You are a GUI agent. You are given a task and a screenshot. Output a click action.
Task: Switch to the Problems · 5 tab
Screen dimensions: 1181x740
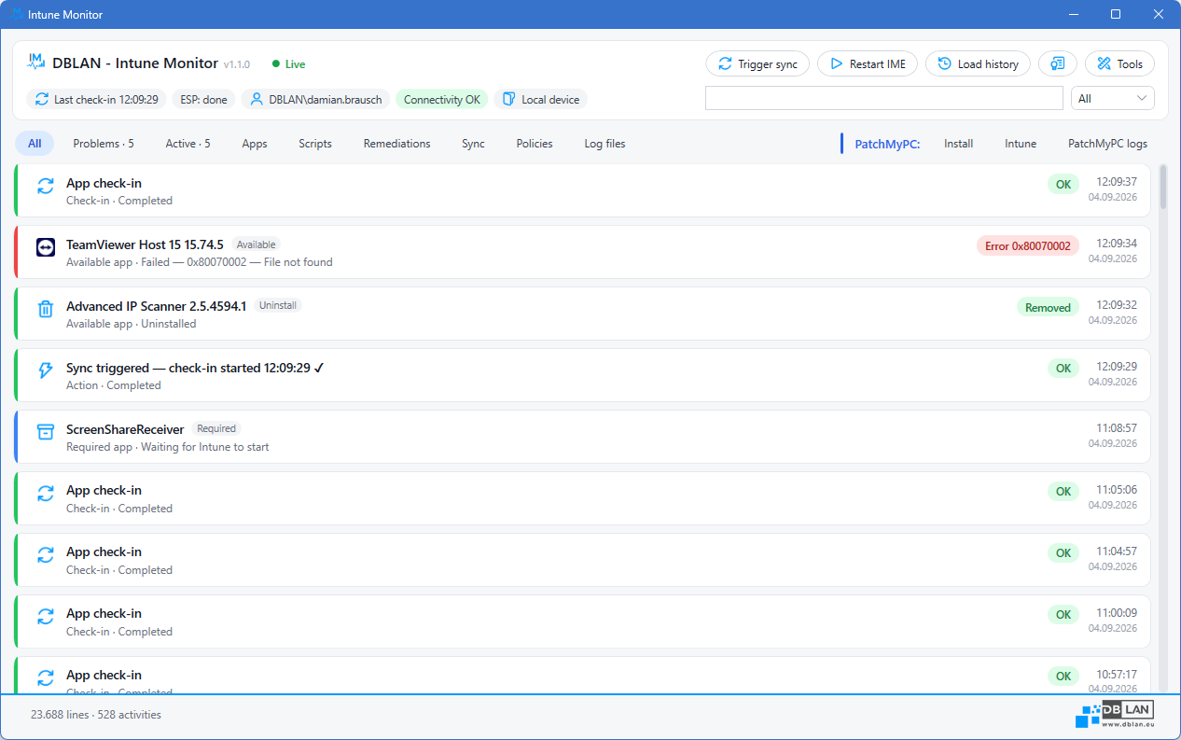(x=104, y=144)
